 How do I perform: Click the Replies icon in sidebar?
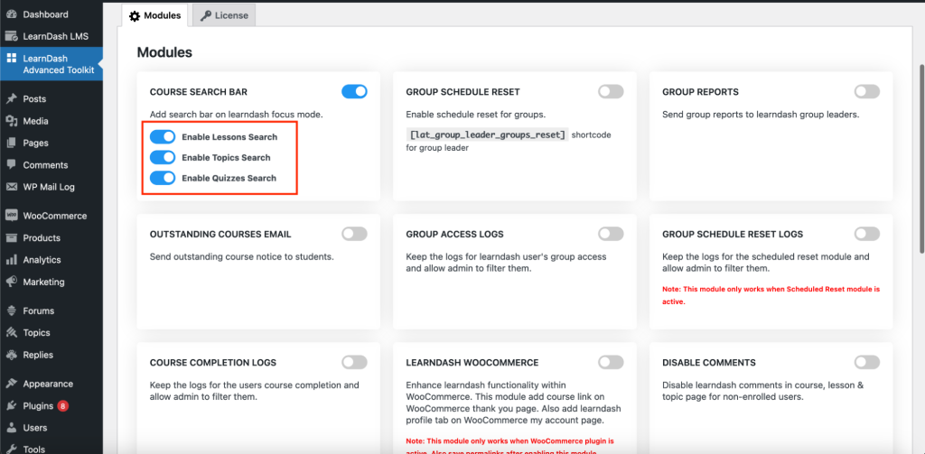point(11,355)
